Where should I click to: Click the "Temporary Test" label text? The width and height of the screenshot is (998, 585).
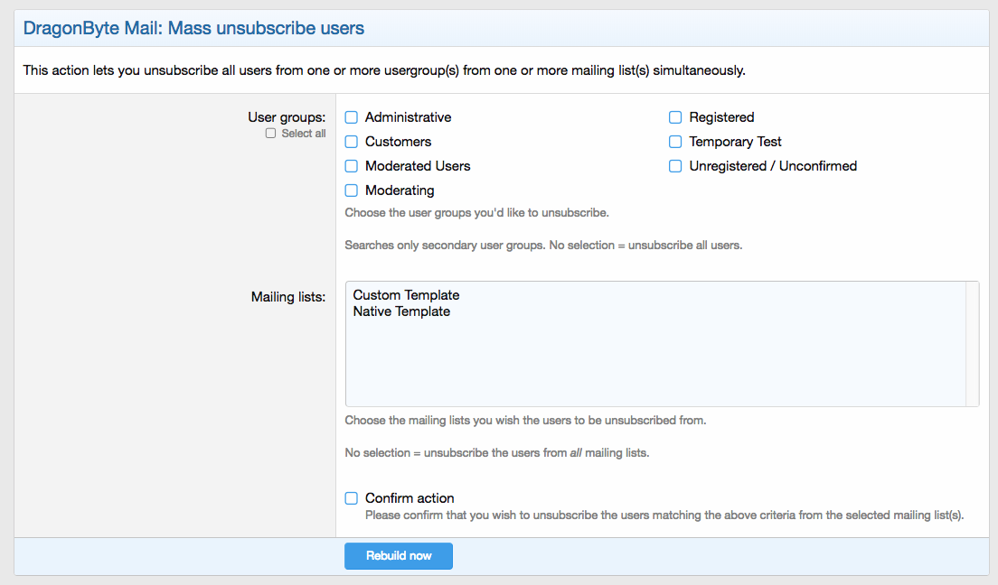coord(735,142)
